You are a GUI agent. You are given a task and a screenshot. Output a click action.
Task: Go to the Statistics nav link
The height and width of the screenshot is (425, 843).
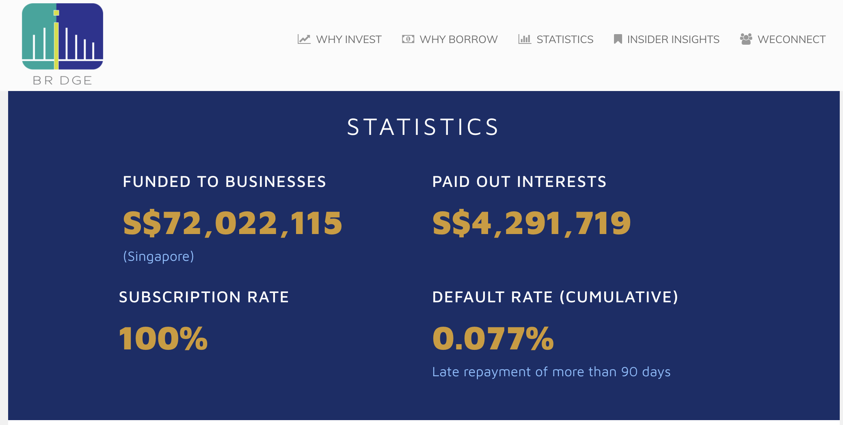(564, 39)
